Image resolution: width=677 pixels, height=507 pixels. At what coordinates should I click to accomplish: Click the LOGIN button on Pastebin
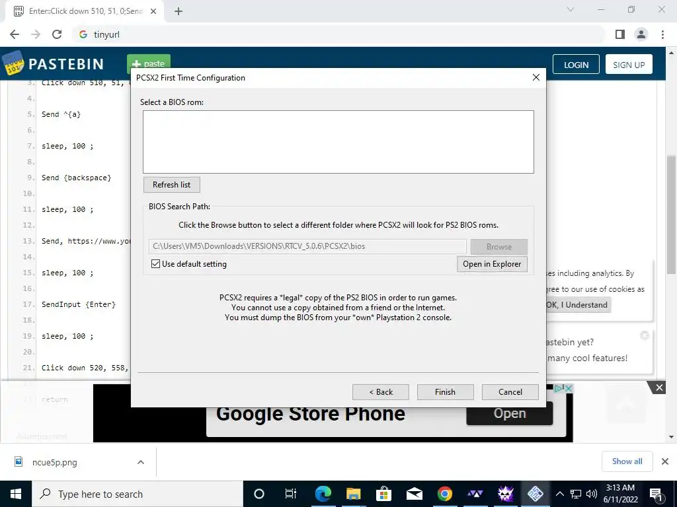tap(576, 65)
